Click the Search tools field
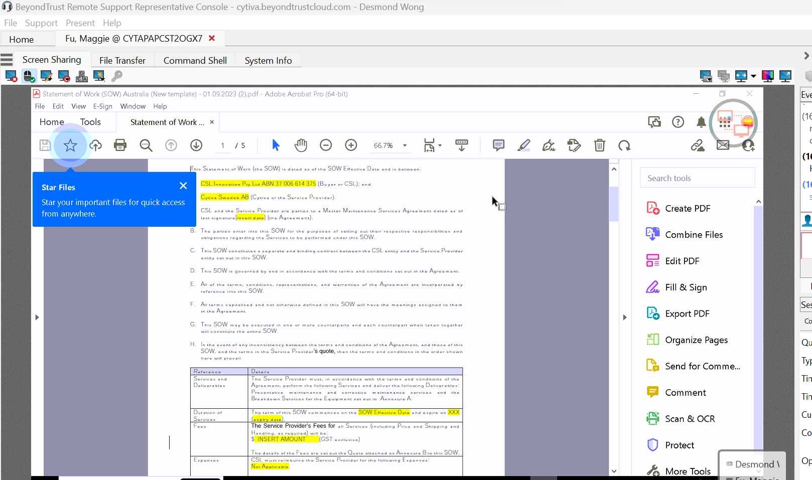This screenshot has height=480, width=812. click(x=697, y=178)
